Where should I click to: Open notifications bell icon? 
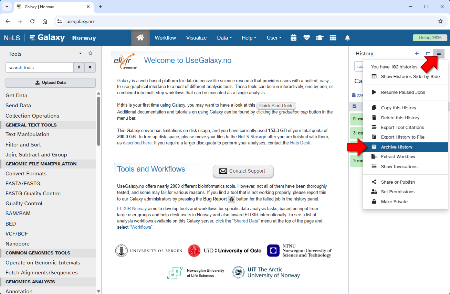[x=347, y=38]
